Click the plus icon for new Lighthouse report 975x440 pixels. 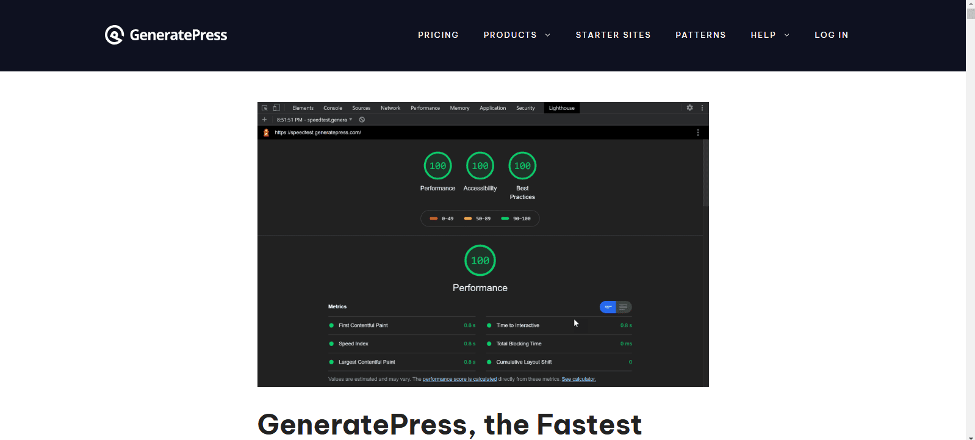coord(265,120)
